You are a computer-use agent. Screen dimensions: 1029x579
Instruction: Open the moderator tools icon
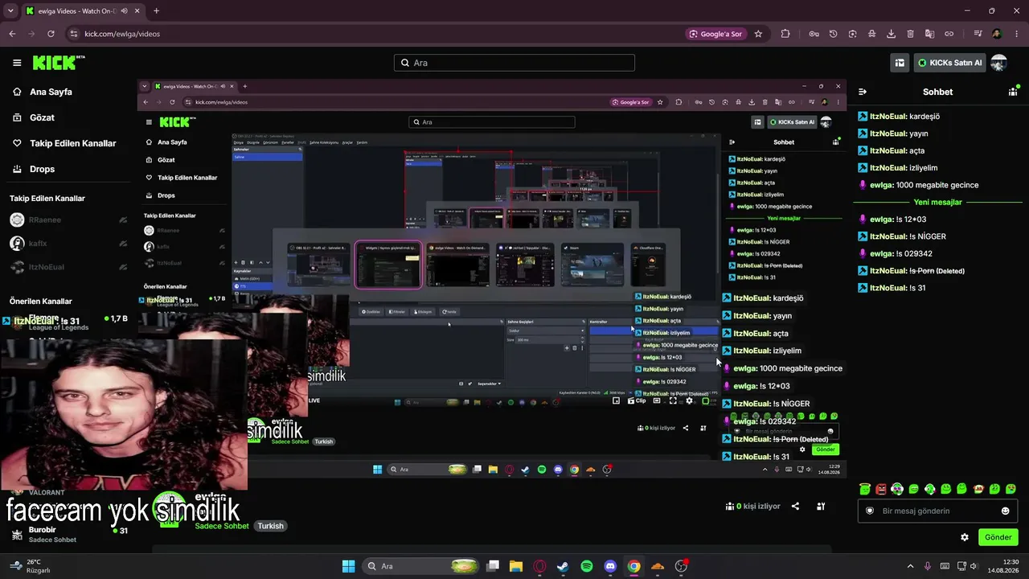click(821, 507)
